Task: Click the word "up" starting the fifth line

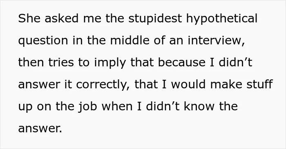Action: click(x=25, y=107)
